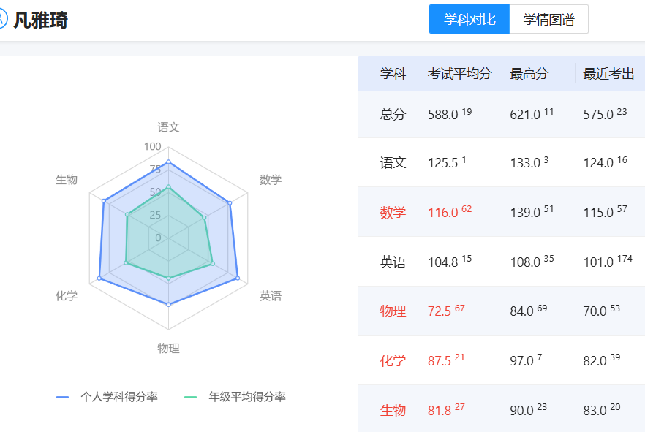Click the 最高分 column header

tap(529, 74)
